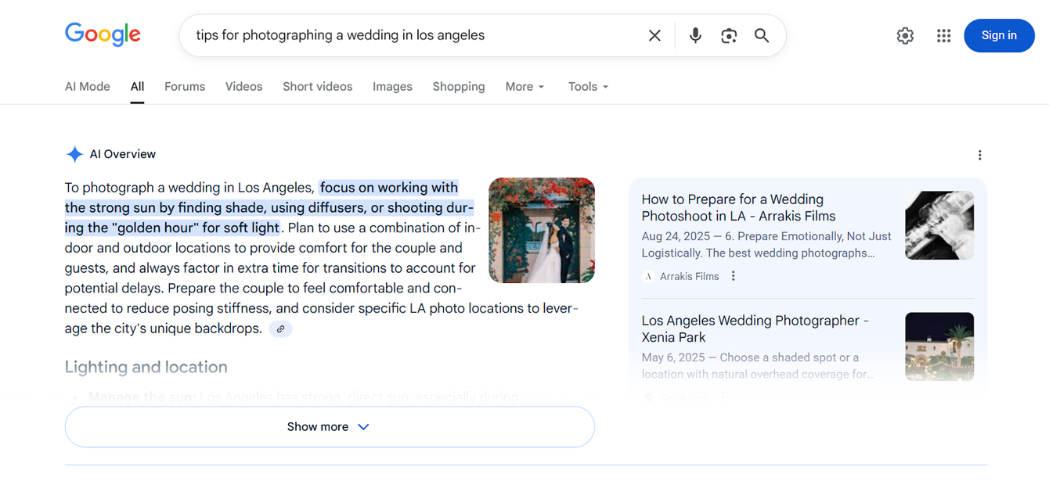
Task: Click the wedding couple photo thumbnail
Action: click(x=541, y=230)
